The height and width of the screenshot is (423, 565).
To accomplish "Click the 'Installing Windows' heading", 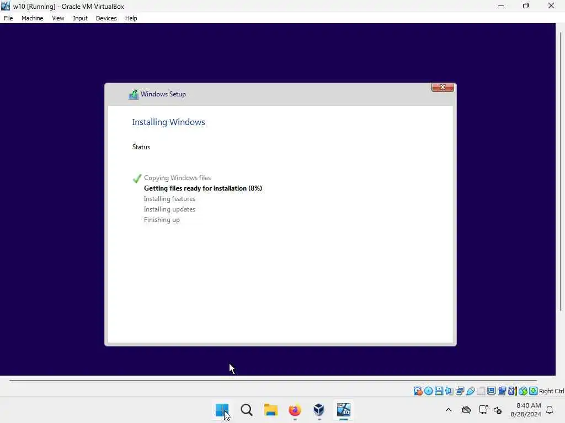I will (x=168, y=122).
